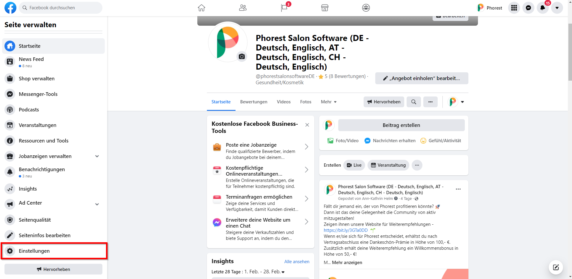572x279 pixels.
Task: Click the Facebook durchsuchen search field
Action: (61, 8)
